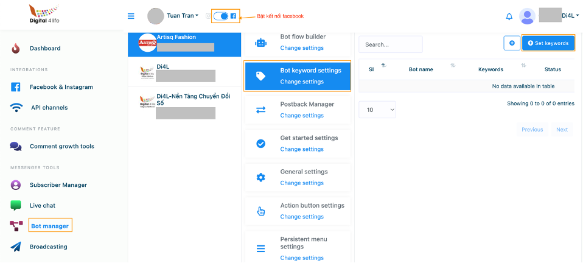Open the notifications bell
583x263 pixels.
point(509,16)
